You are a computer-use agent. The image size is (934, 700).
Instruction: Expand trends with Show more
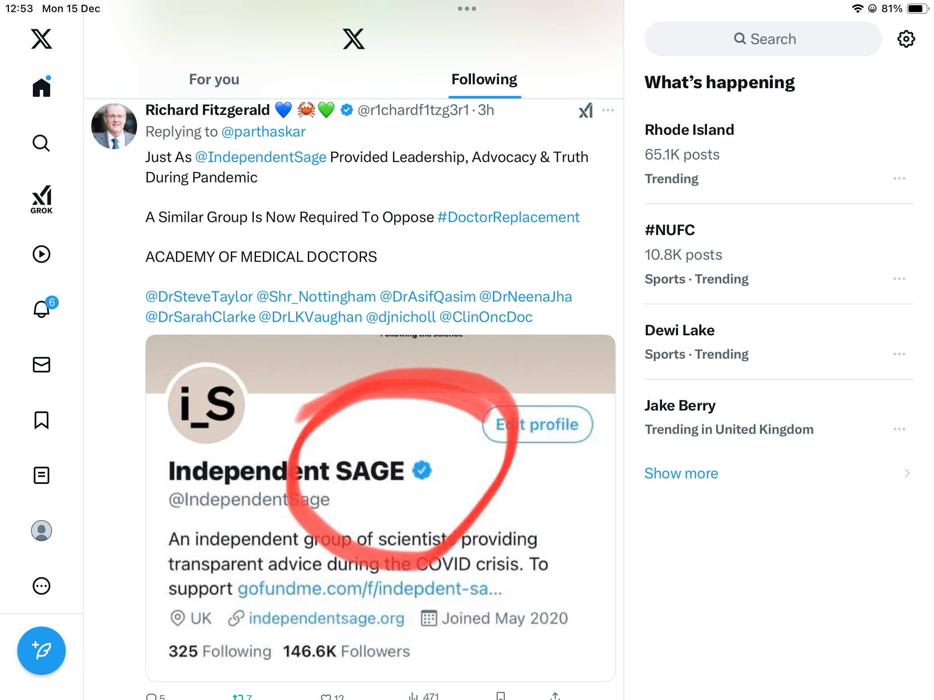681,473
